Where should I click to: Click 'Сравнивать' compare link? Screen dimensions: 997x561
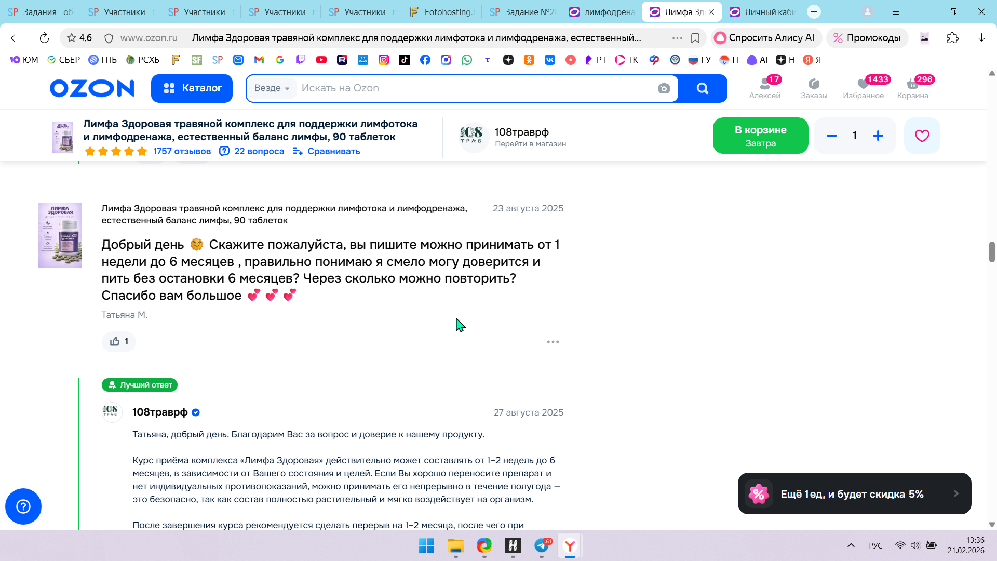point(333,151)
